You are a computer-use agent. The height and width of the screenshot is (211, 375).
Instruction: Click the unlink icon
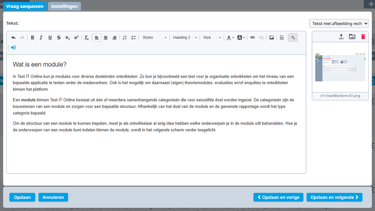(x=261, y=38)
